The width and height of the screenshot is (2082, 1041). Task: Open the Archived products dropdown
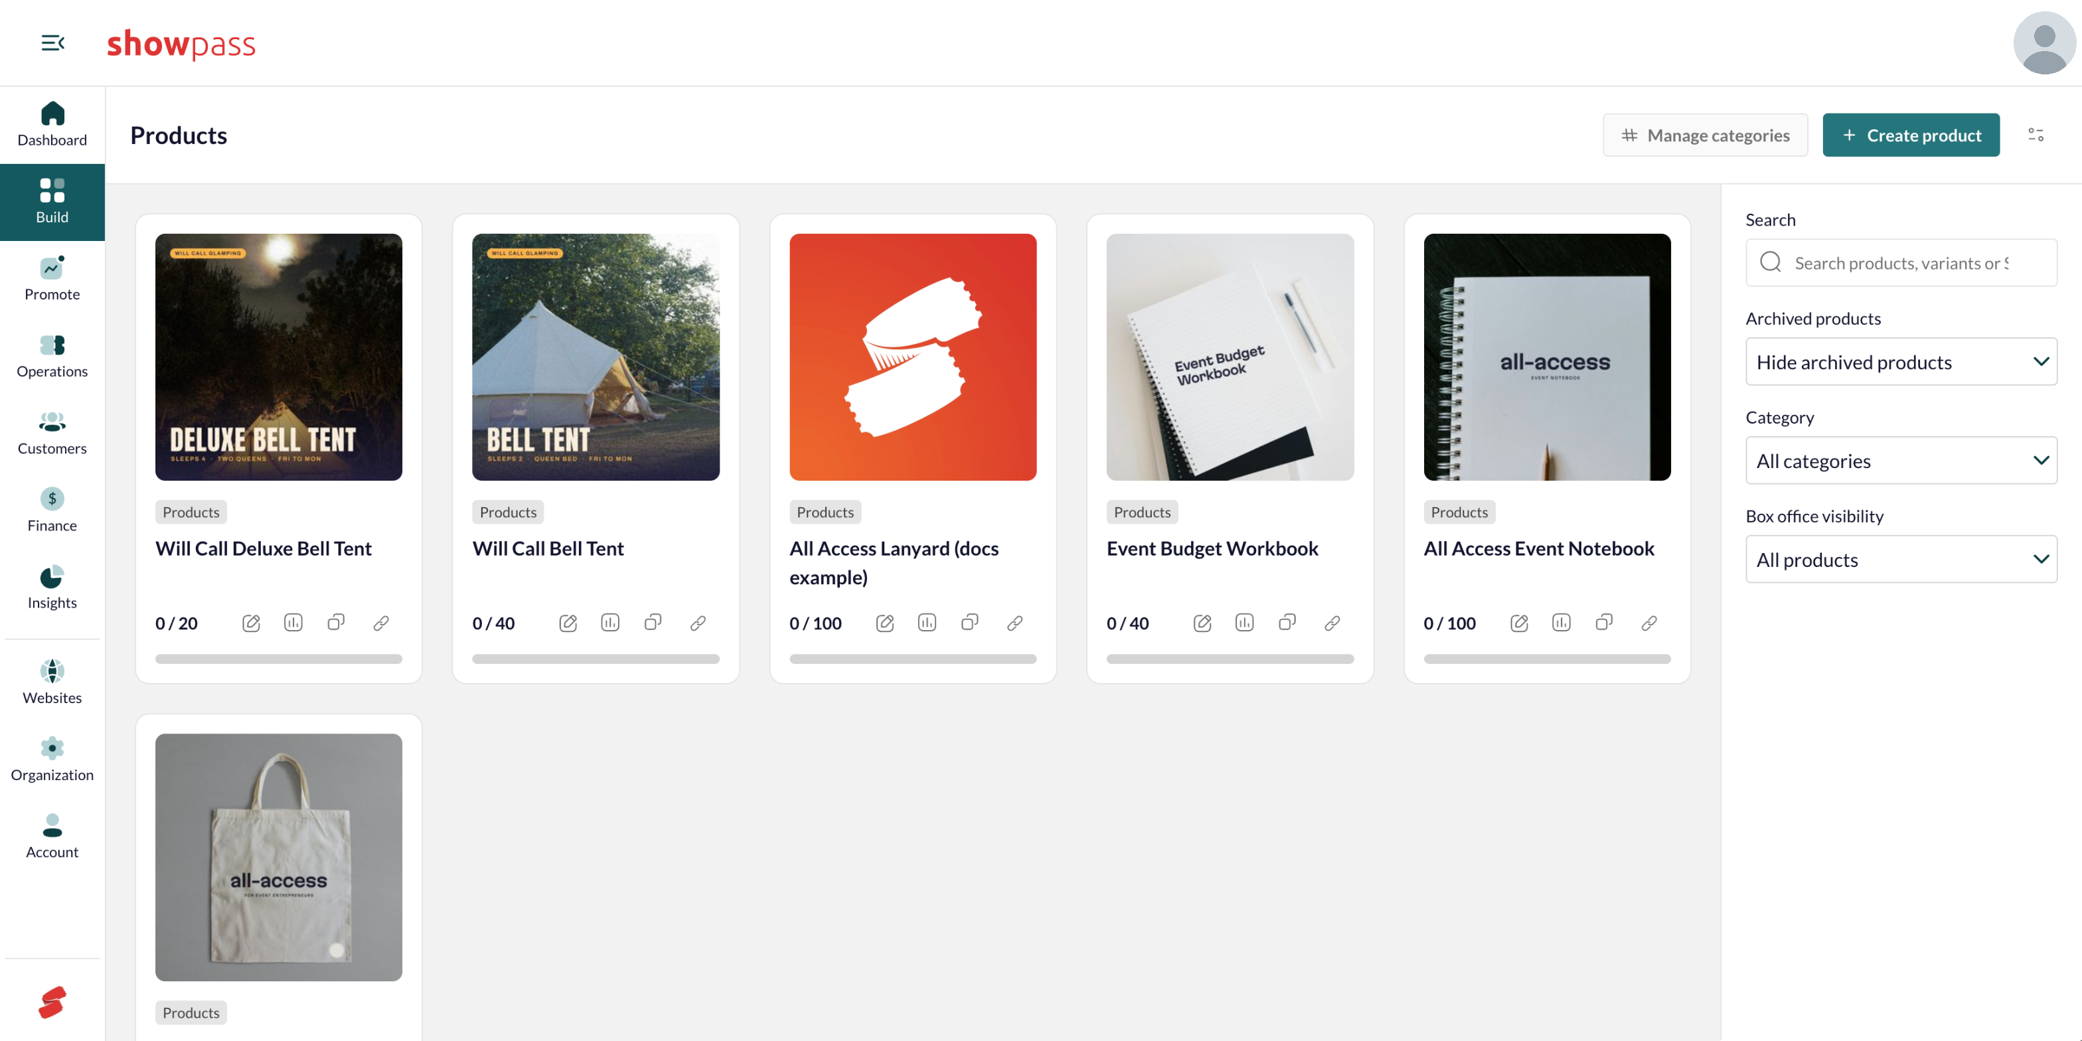pos(1901,362)
